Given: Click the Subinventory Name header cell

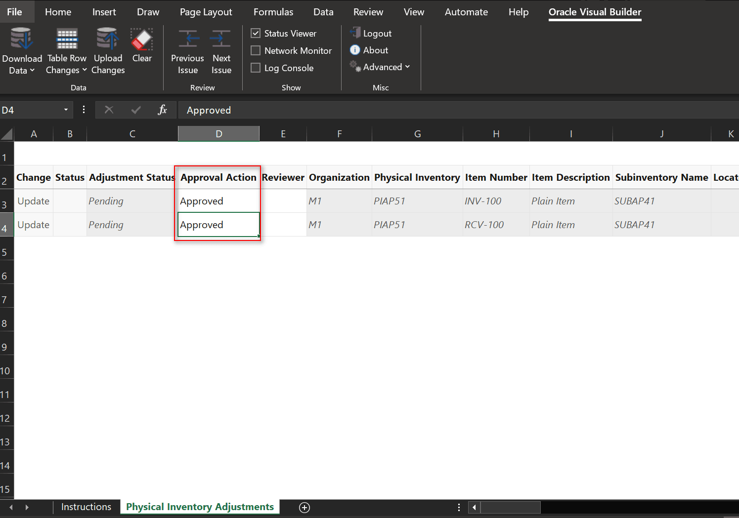Looking at the screenshot, I should click(x=661, y=177).
